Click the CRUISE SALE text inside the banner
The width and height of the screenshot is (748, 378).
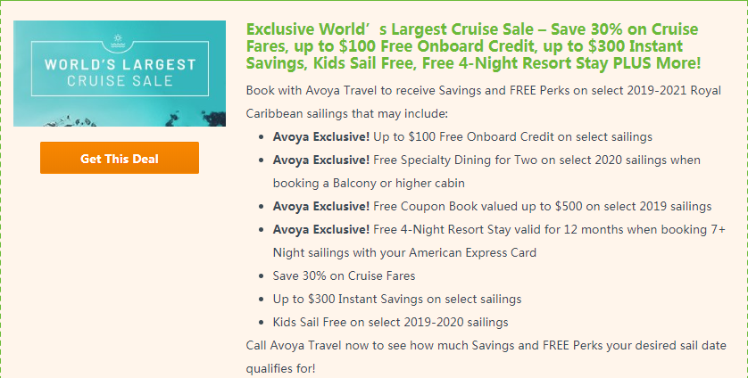pos(120,80)
